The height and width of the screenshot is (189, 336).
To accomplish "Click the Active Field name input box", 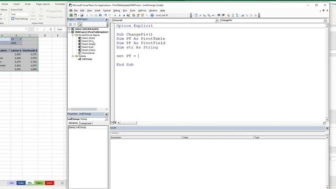I will pyautogui.click(x=20, y=14).
